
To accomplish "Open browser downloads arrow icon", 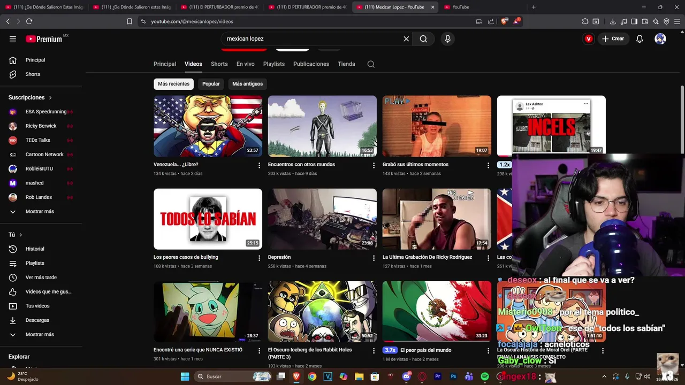I will coord(613,21).
